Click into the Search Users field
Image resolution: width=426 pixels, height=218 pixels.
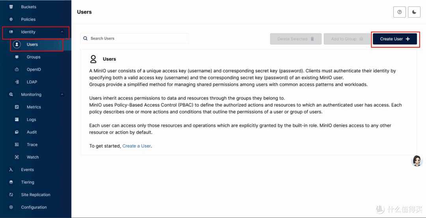(x=135, y=39)
